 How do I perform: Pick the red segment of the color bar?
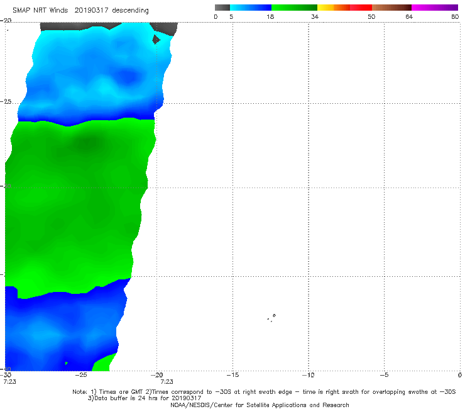click(361, 8)
